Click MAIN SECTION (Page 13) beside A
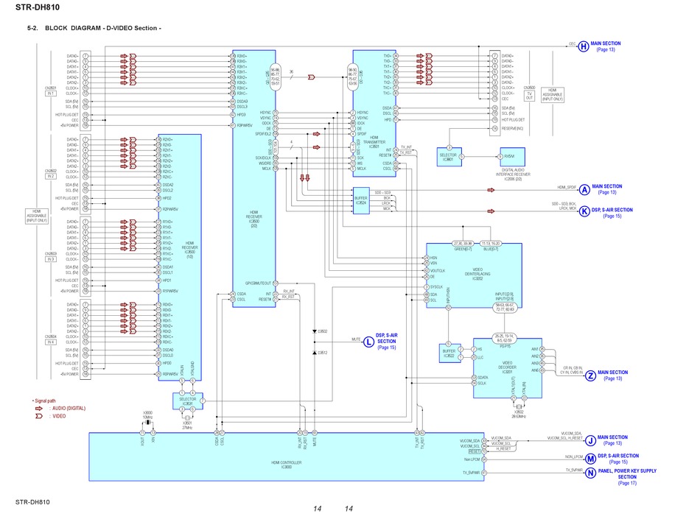700x522 pixels. (606, 189)
